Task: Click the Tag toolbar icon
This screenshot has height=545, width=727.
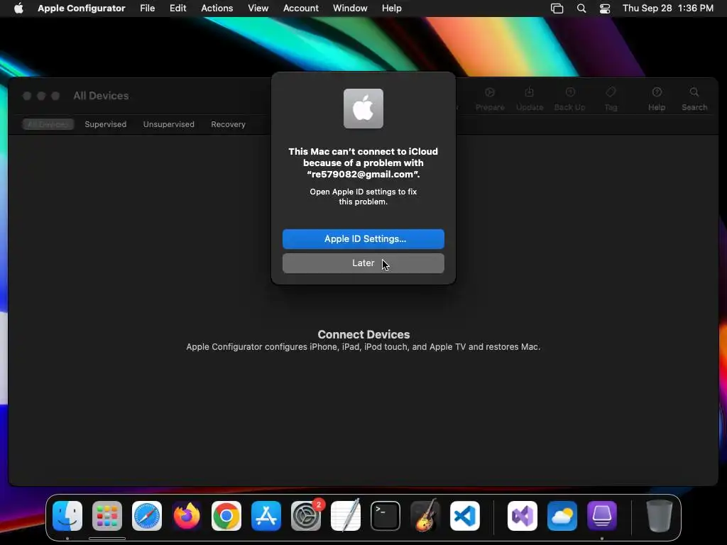Action: (611, 99)
